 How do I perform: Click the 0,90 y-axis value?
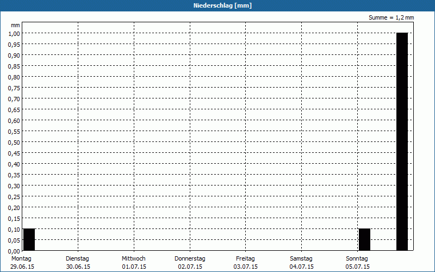coord(14,55)
